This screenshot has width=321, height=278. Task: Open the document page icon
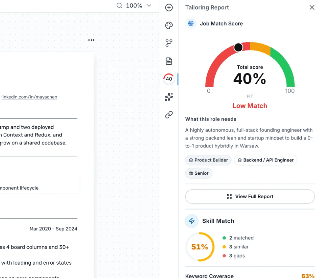pyautogui.click(x=169, y=61)
